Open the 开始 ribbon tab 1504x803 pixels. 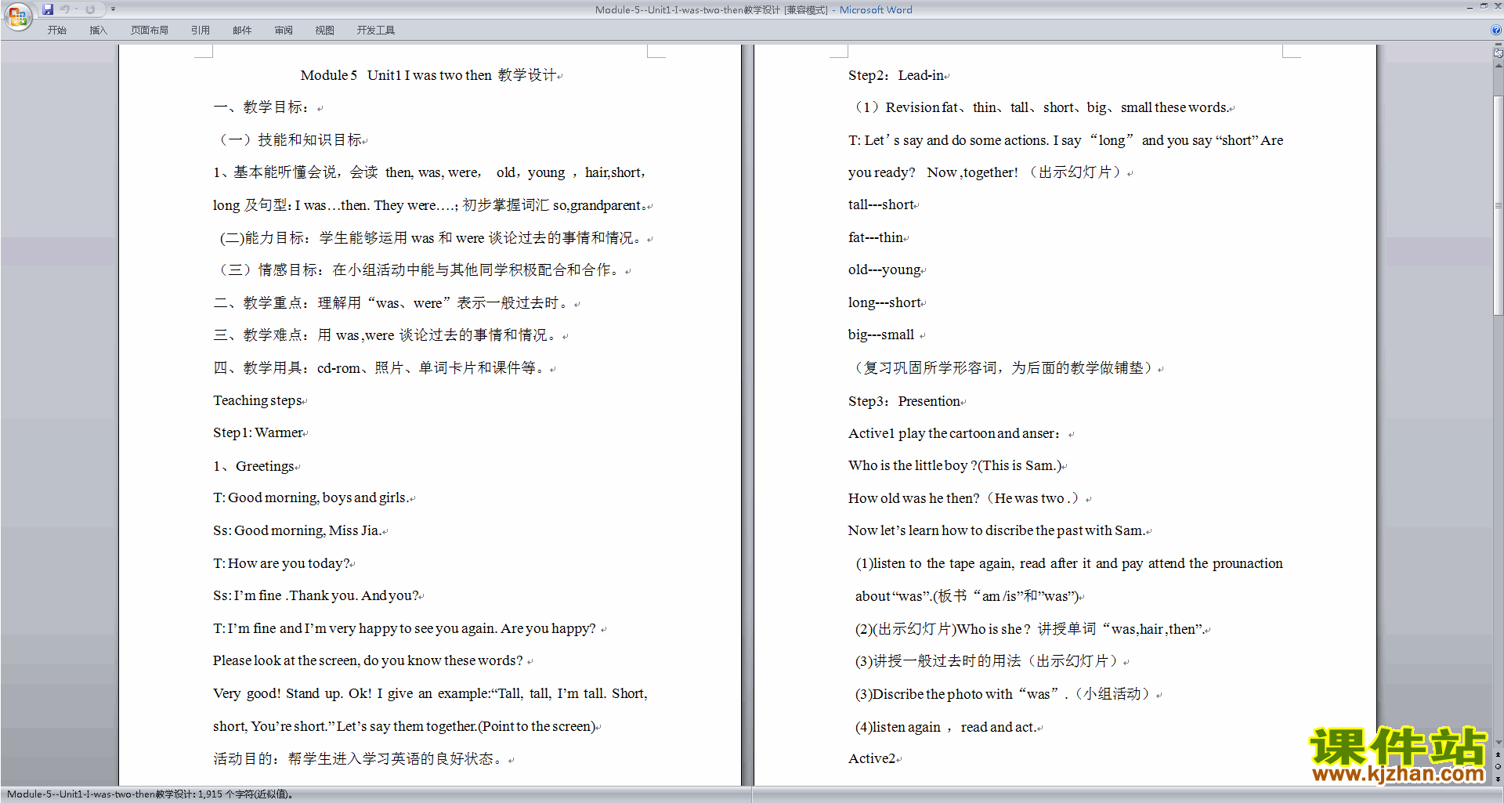pyautogui.click(x=56, y=30)
